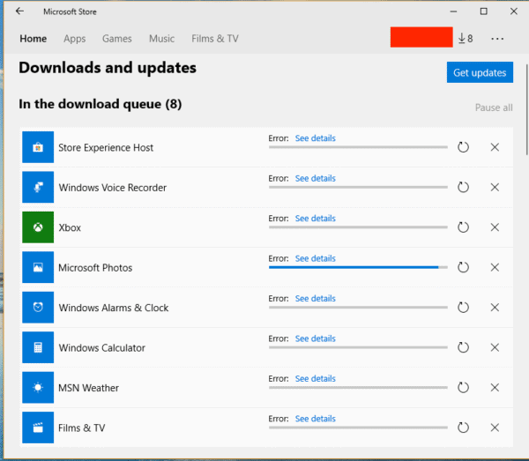
Task: Cancel Windows Voice Recorder download
Action: pos(495,187)
